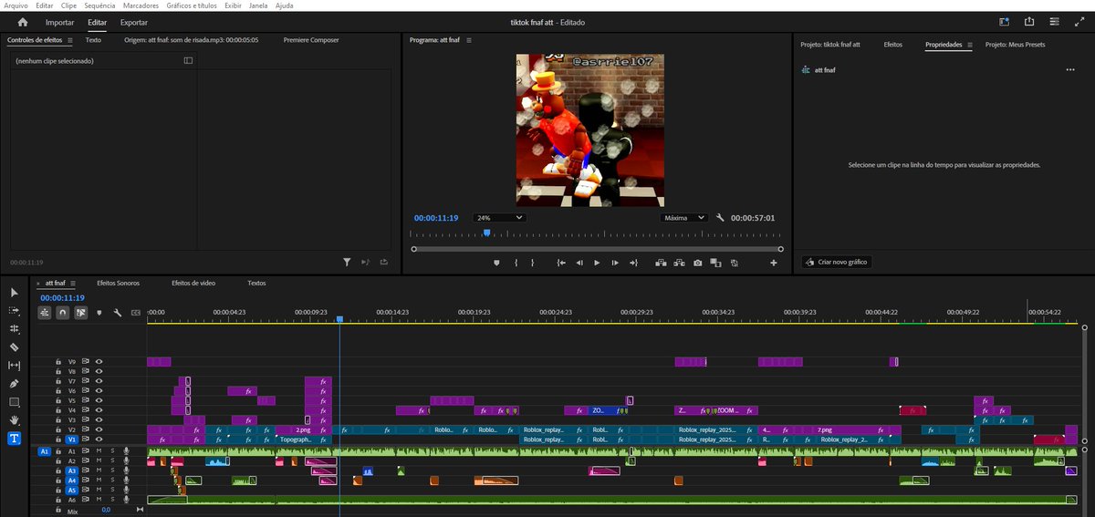The image size is (1095, 517).
Task: Select the Selection arrow tool
Action: [x=15, y=292]
